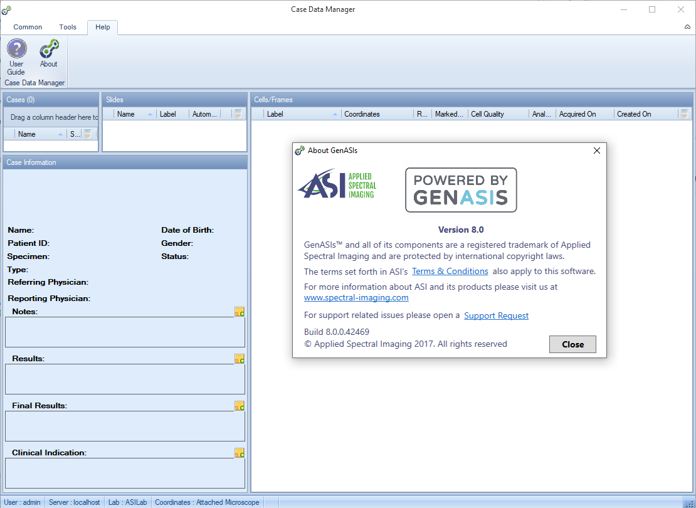Click the Close button in About dialog
696x508 pixels.
click(572, 344)
